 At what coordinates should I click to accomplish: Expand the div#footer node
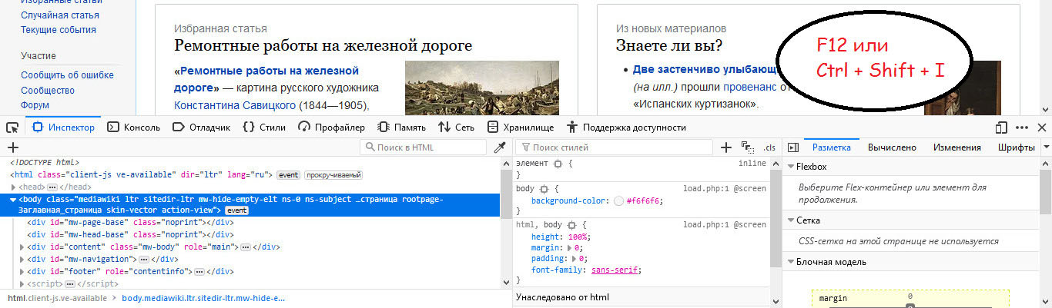click(x=22, y=272)
